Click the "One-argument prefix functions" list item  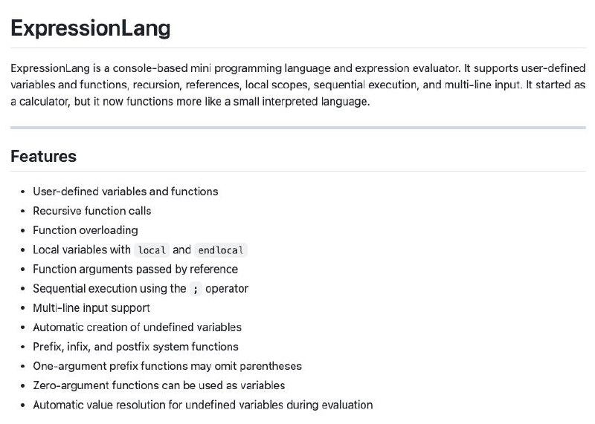coord(167,366)
